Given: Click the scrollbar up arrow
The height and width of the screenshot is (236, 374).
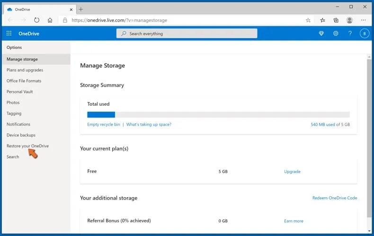Looking at the screenshot, I should click(369, 57).
